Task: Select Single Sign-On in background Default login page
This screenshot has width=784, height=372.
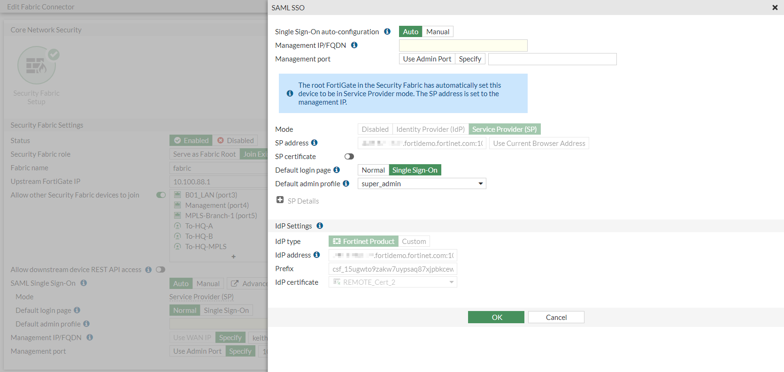Action: (226, 310)
